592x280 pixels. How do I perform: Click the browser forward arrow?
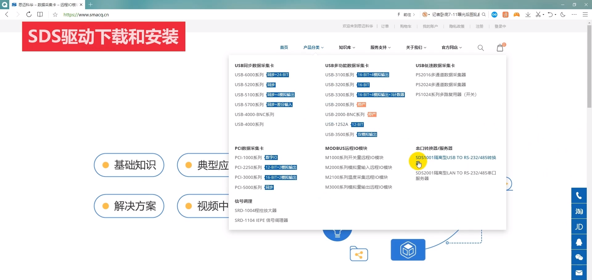18,14
